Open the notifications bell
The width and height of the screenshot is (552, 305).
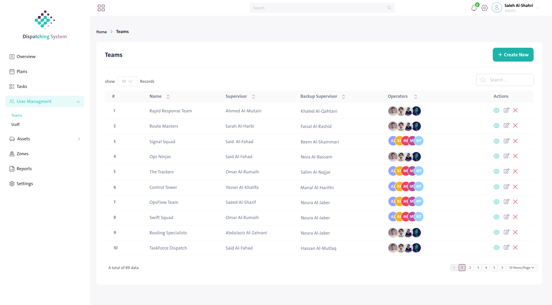point(474,8)
